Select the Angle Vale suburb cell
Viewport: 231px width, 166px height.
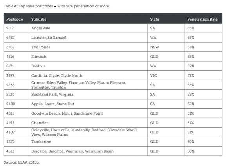(x=88, y=28)
